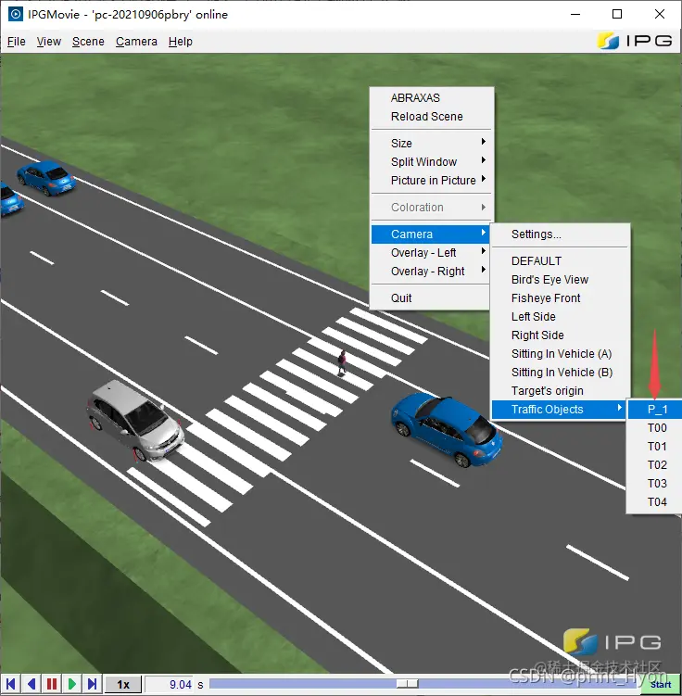Expand the Picture in Picture submenu
Screen dimensions: 682x696
432,180
